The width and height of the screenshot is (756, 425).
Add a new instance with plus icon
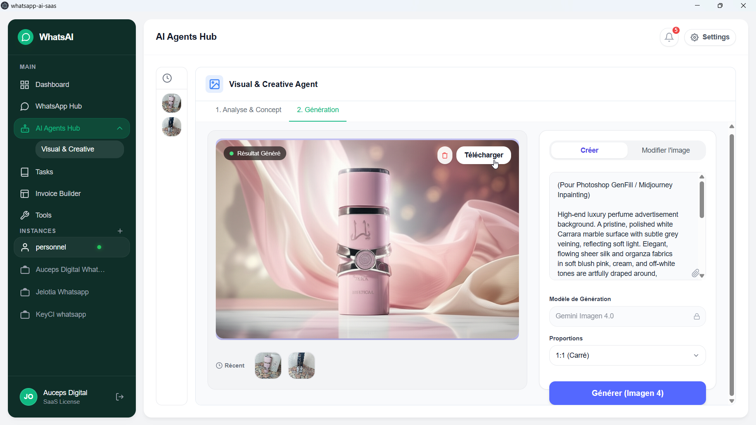pyautogui.click(x=120, y=231)
